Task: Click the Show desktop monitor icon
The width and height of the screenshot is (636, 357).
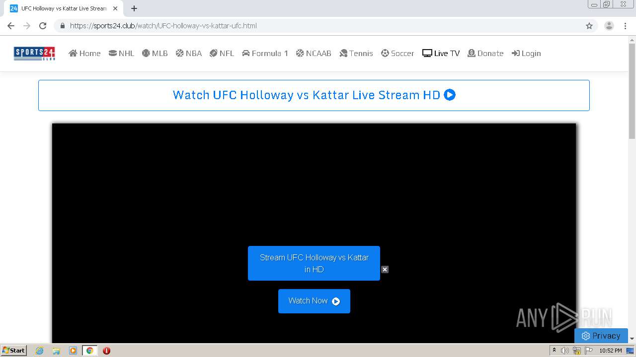Action: pyautogui.click(x=630, y=351)
